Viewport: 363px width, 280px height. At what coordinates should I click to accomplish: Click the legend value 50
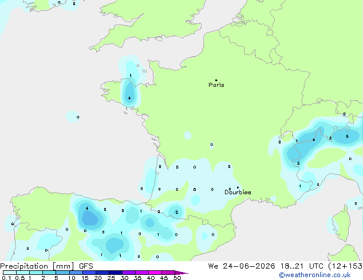[177, 278]
